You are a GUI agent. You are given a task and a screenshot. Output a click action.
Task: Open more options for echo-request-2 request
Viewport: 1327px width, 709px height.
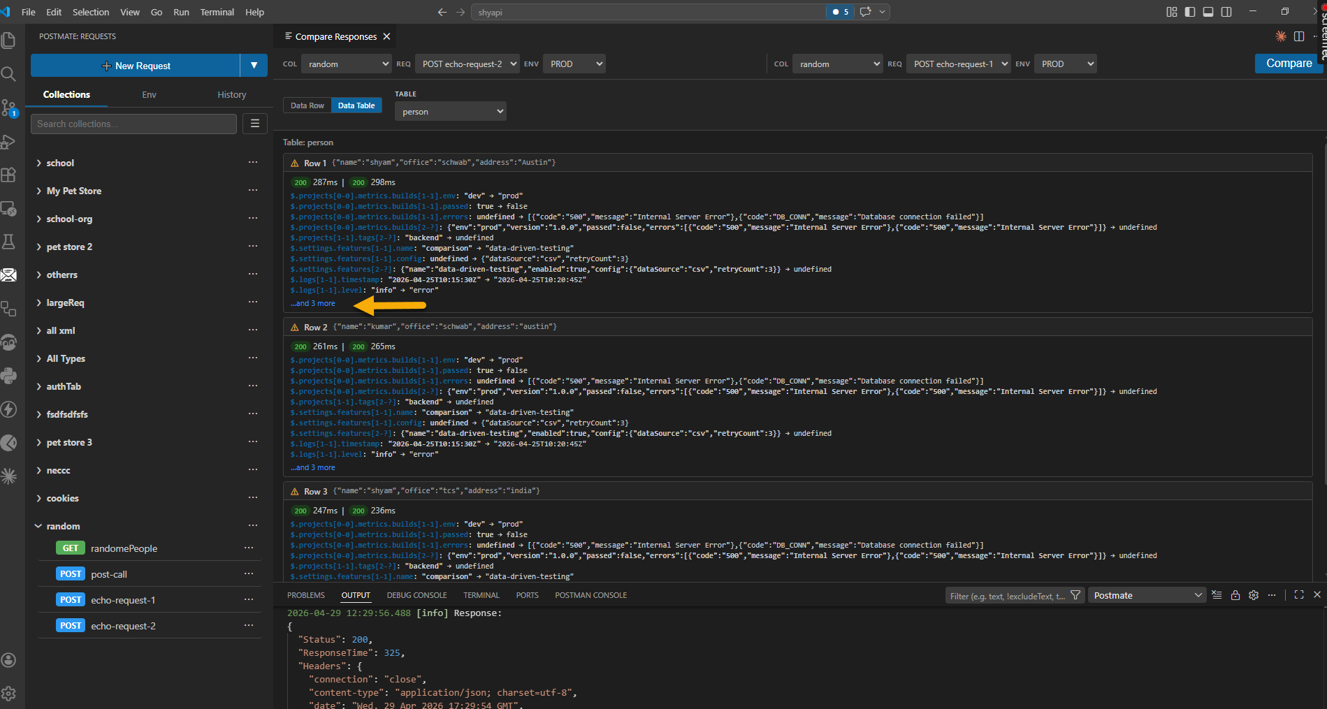tap(249, 626)
